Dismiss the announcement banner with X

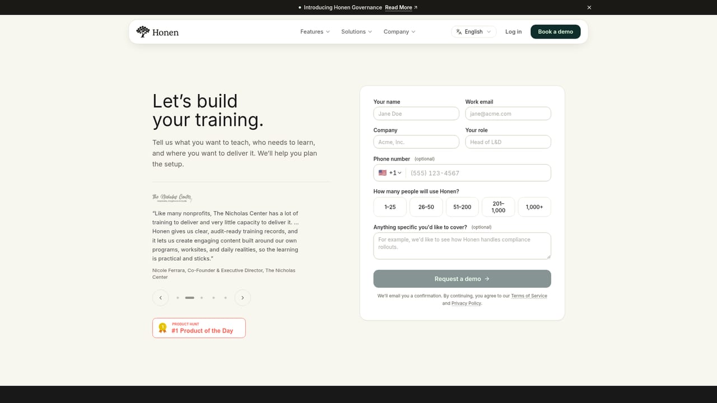tap(589, 7)
